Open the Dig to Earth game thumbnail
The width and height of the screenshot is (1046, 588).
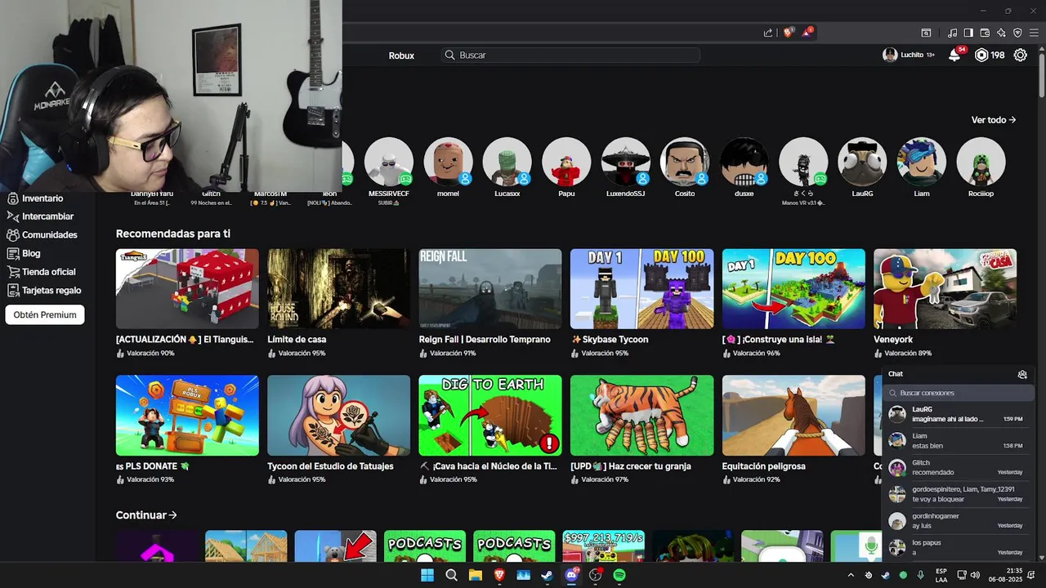(x=490, y=416)
